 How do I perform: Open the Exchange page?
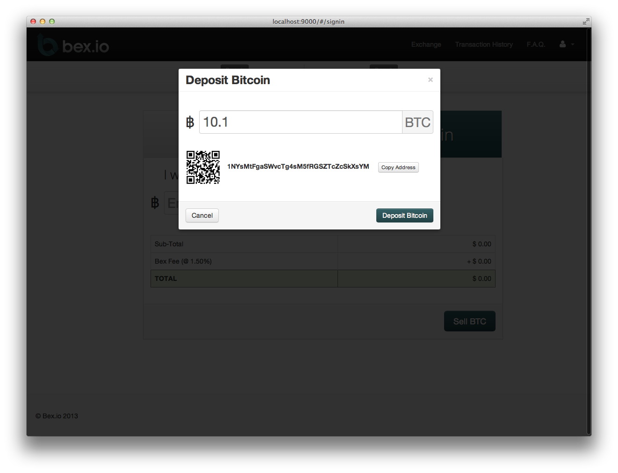point(426,44)
